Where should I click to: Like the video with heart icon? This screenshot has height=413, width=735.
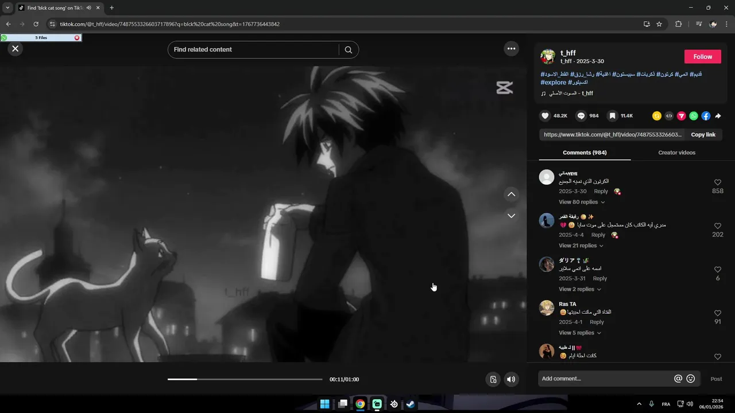pyautogui.click(x=546, y=116)
